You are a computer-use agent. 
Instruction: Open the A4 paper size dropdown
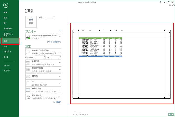tap(43, 83)
